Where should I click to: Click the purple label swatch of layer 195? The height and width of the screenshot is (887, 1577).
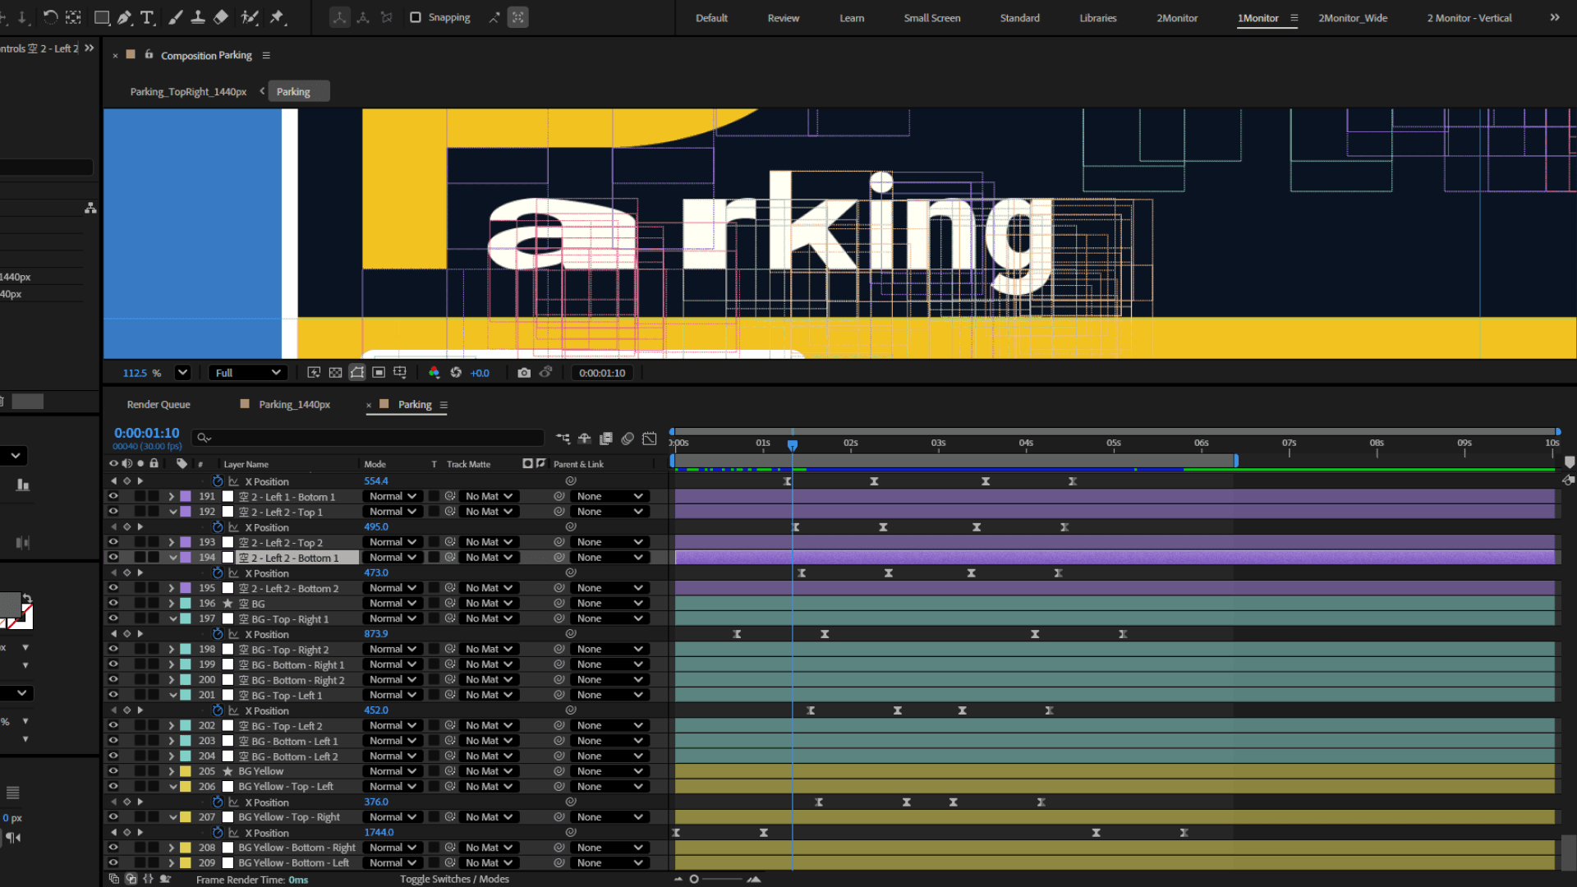[x=186, y=588]
